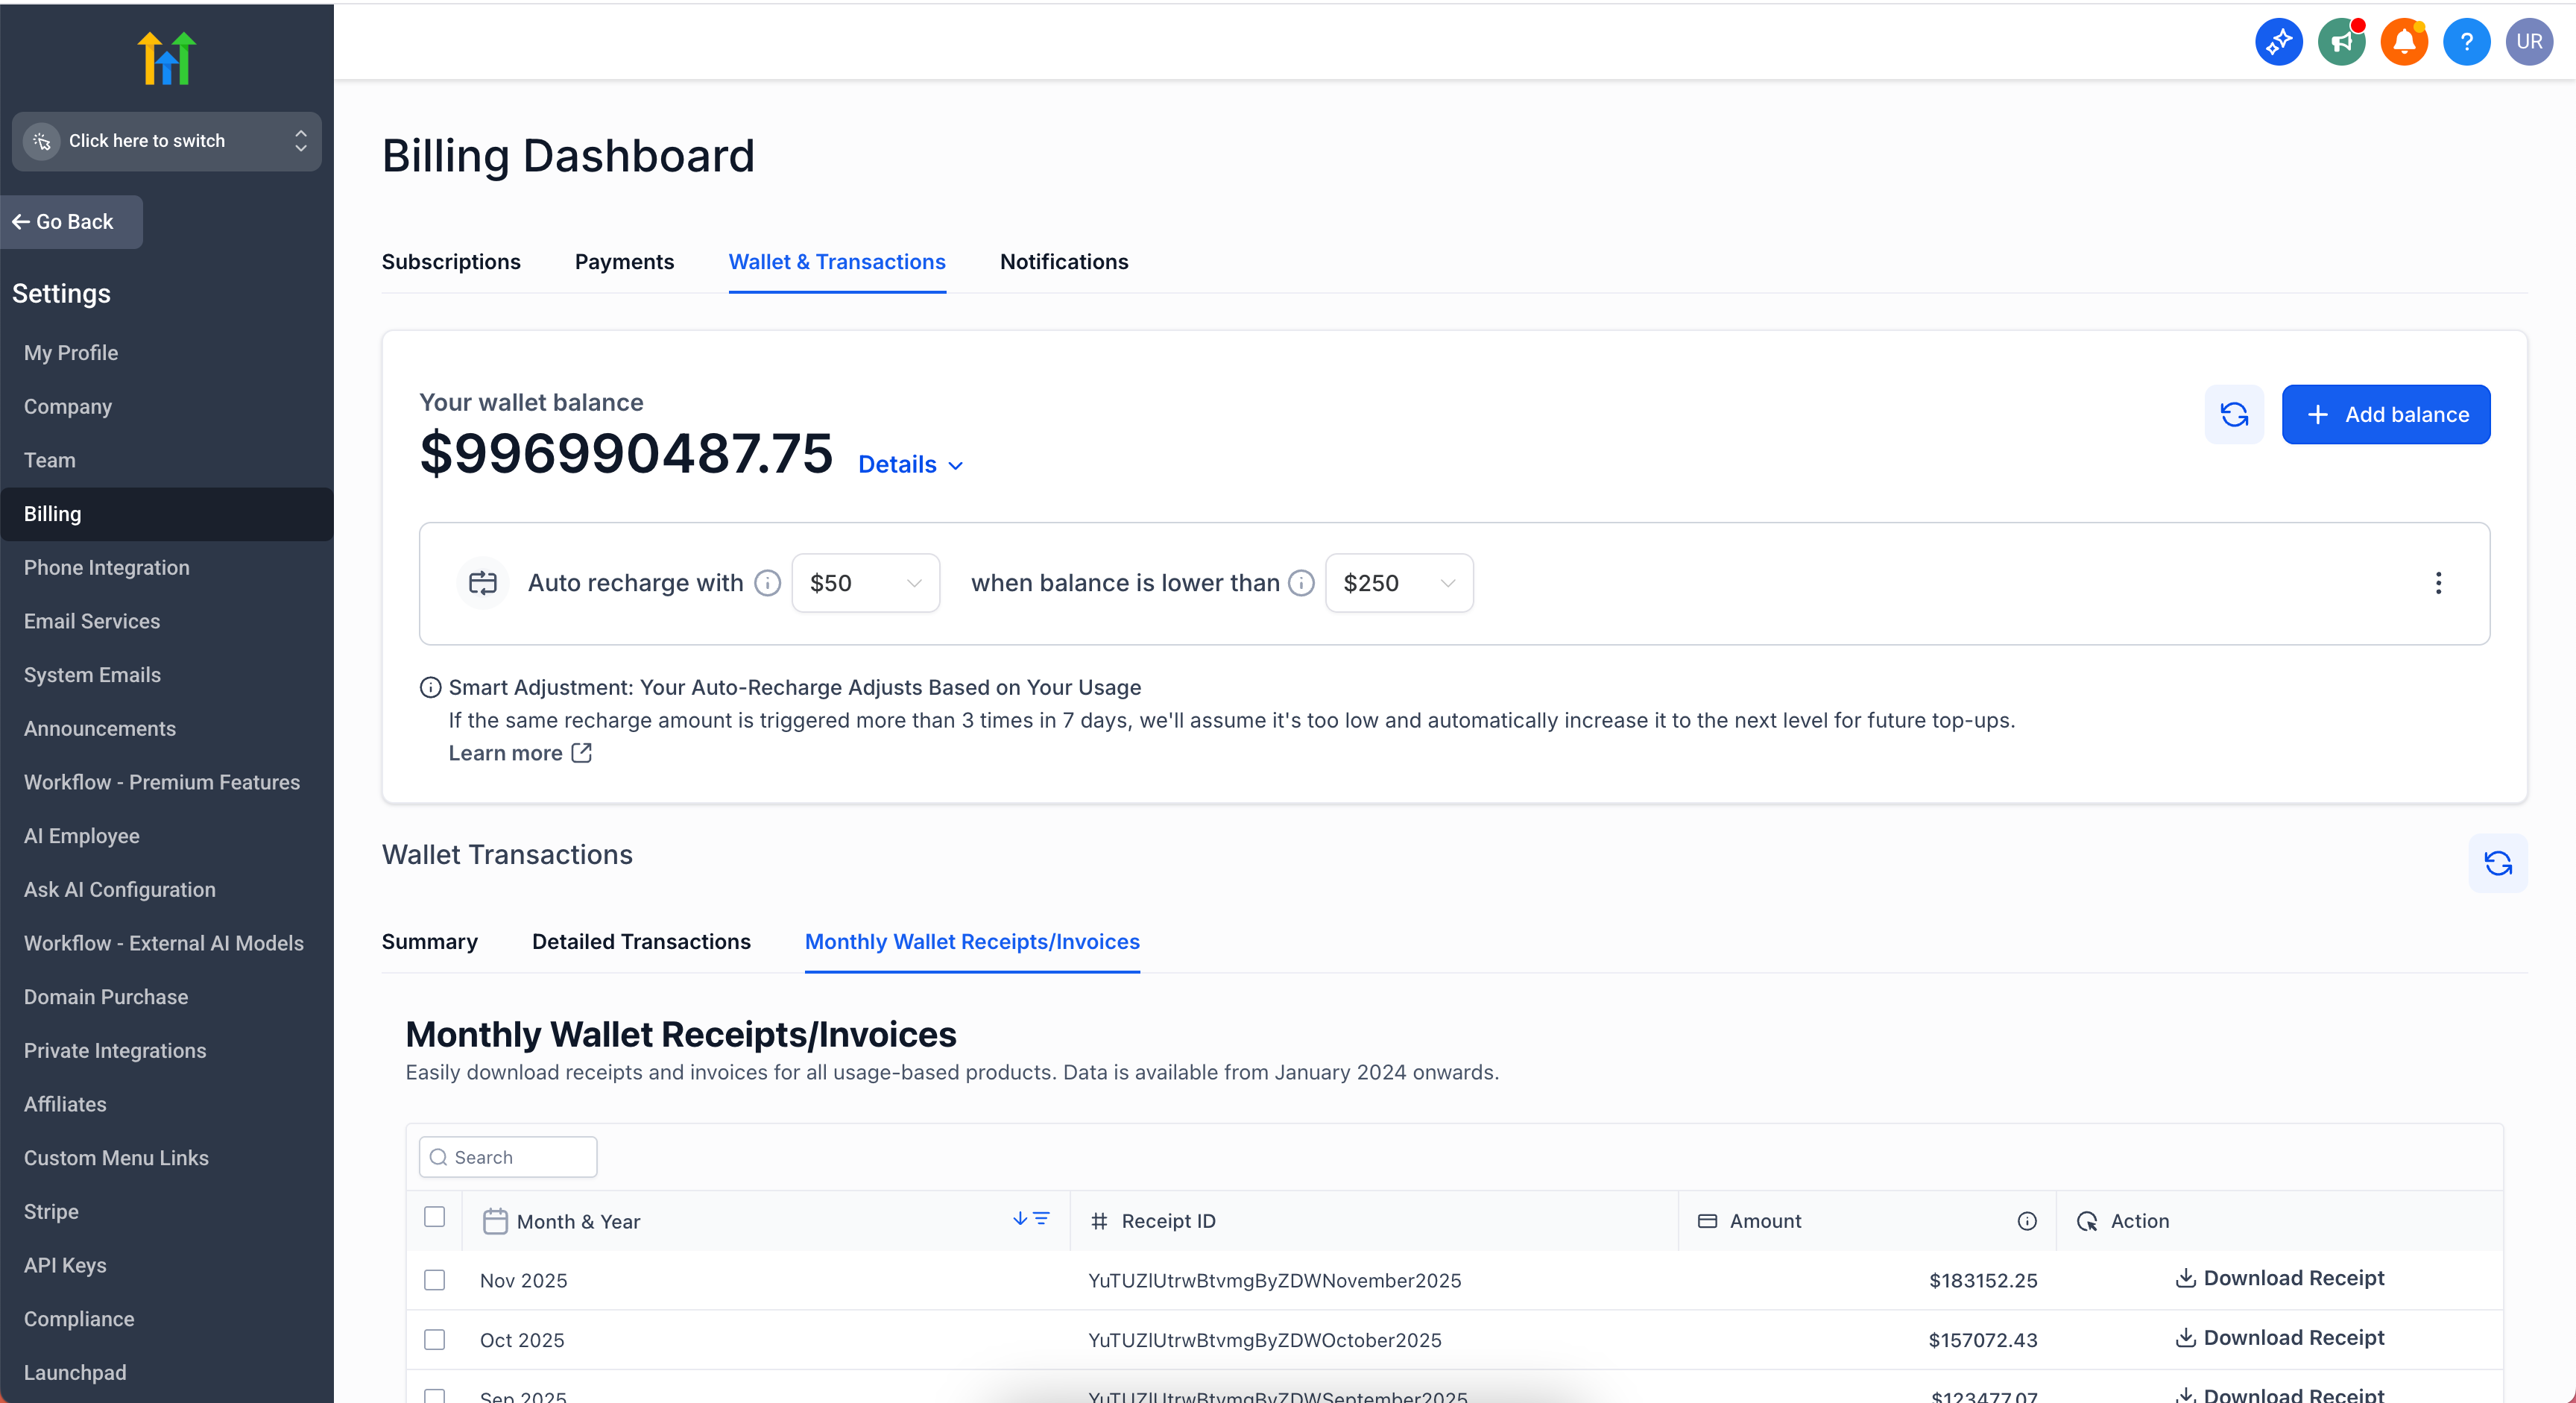Click the Amount column info icon
The width and height of the screenshot is (2576, 1403).
2026,1221
